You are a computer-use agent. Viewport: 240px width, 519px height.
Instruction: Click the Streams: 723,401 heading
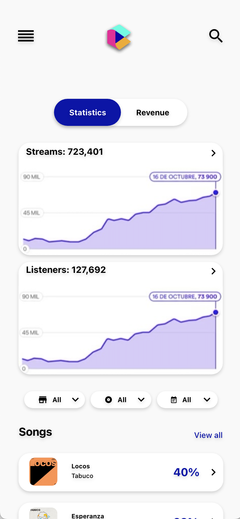tap(65, 152)
